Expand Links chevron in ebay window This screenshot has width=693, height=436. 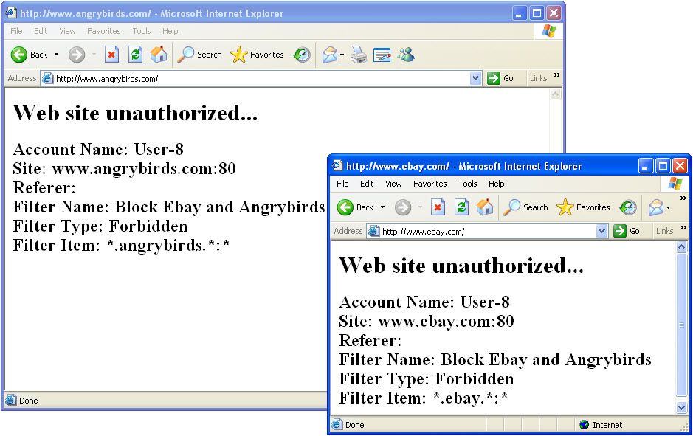683,227
